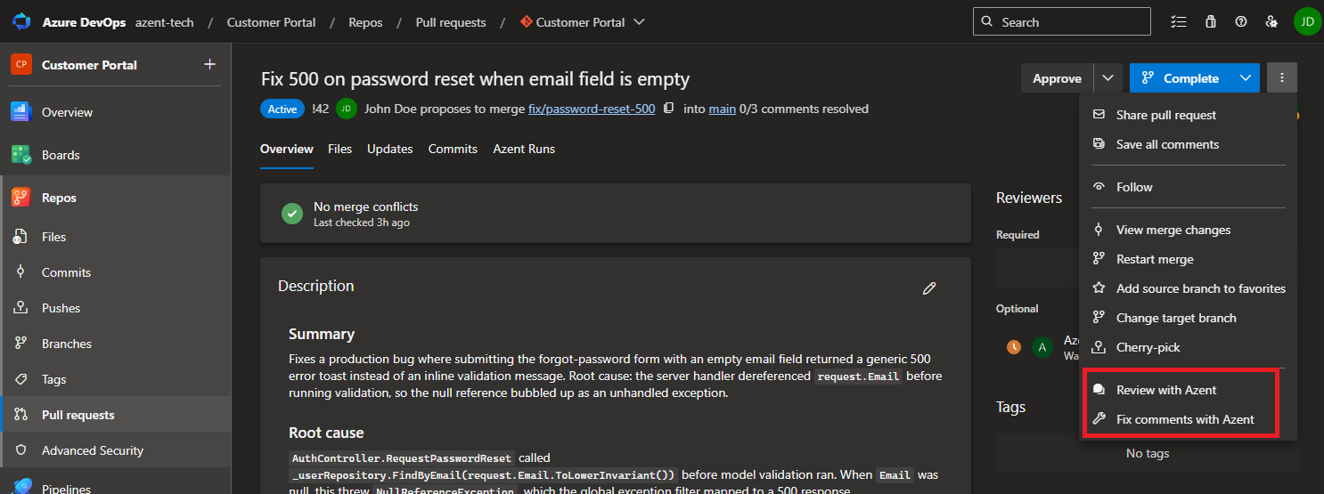Open Branches in the sidebar

click(x=116, y=344)
